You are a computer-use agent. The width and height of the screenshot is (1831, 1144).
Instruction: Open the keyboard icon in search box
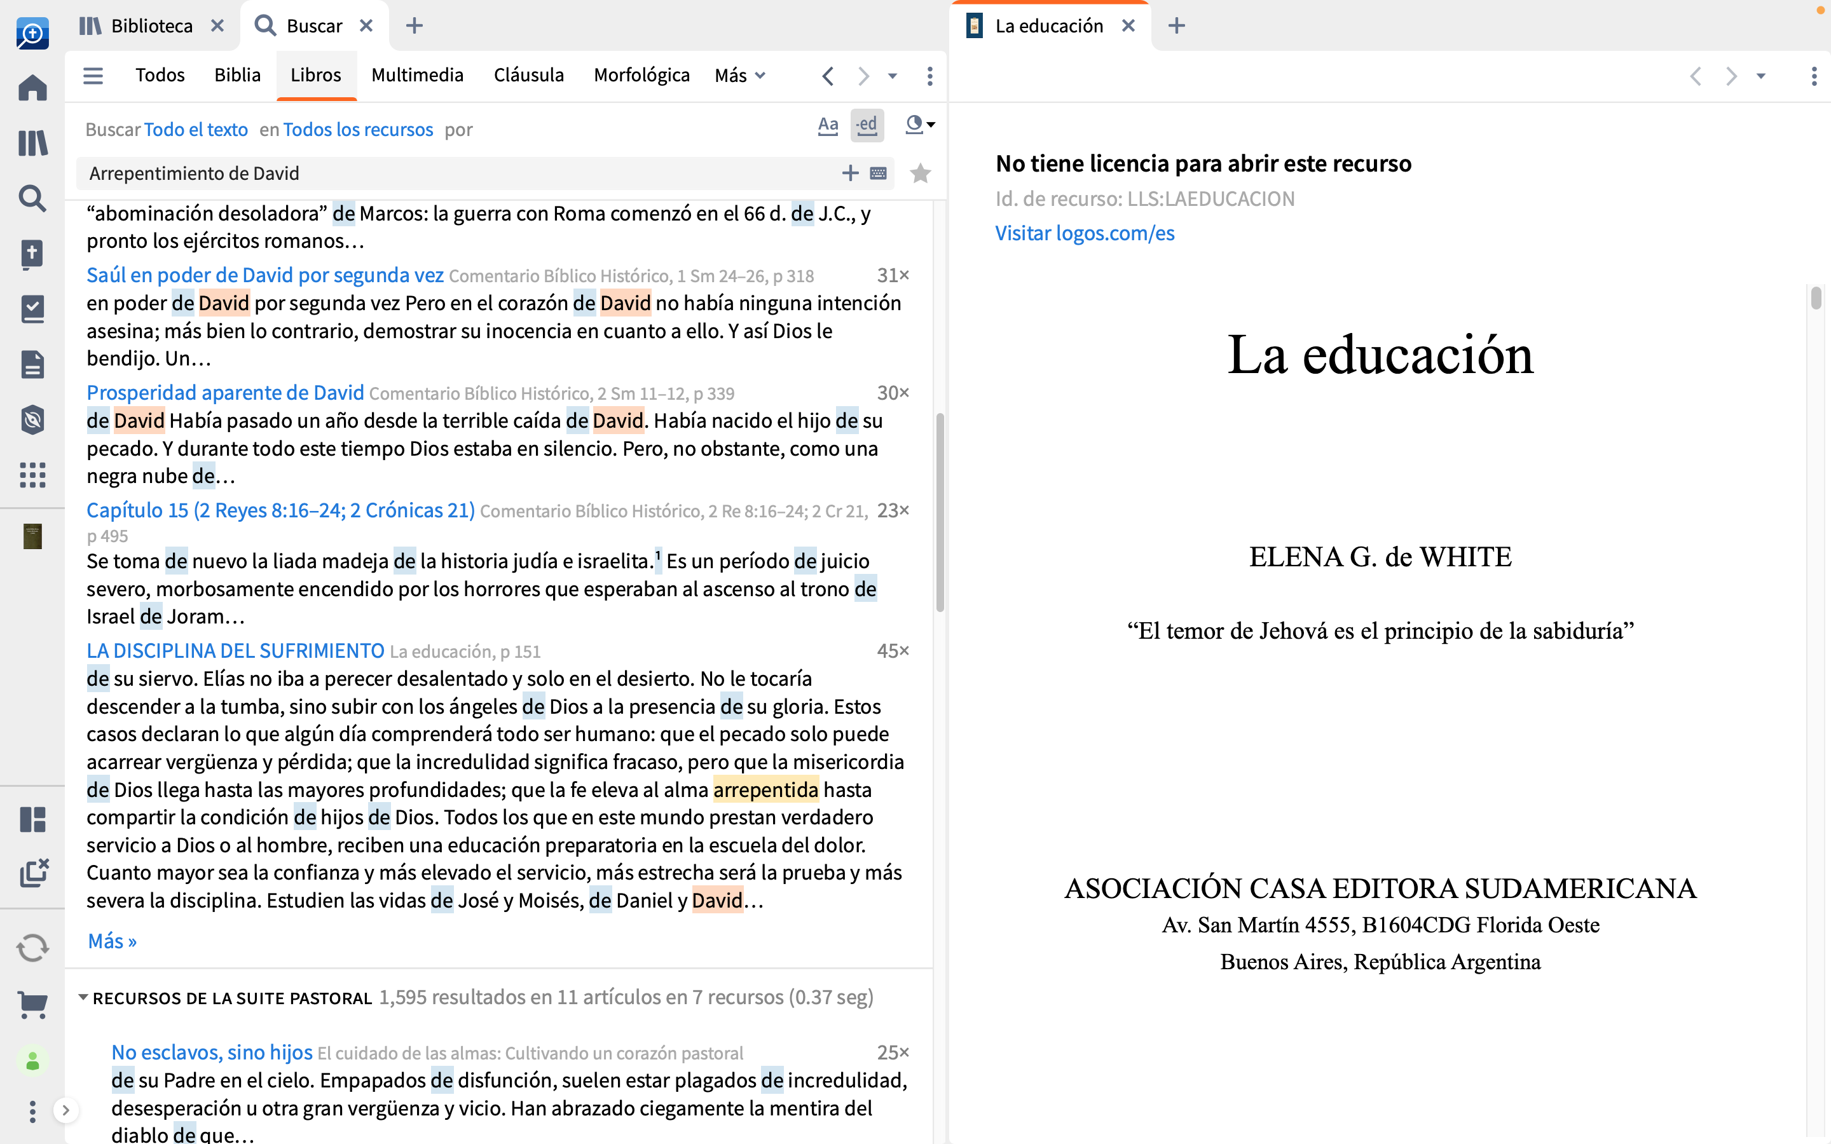[879, 174]
